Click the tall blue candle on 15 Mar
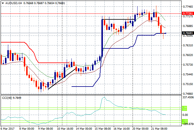The width and height of the screenshot is (194, 132). pos(102,38)
